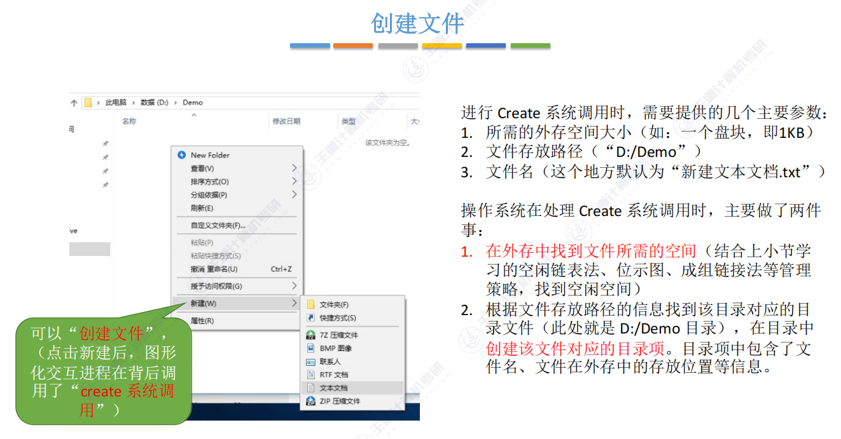Click the 快捷方式(S) shortcut icon
Image resolution: width=841 pixels, height=439 pixels.
(311, 318)
